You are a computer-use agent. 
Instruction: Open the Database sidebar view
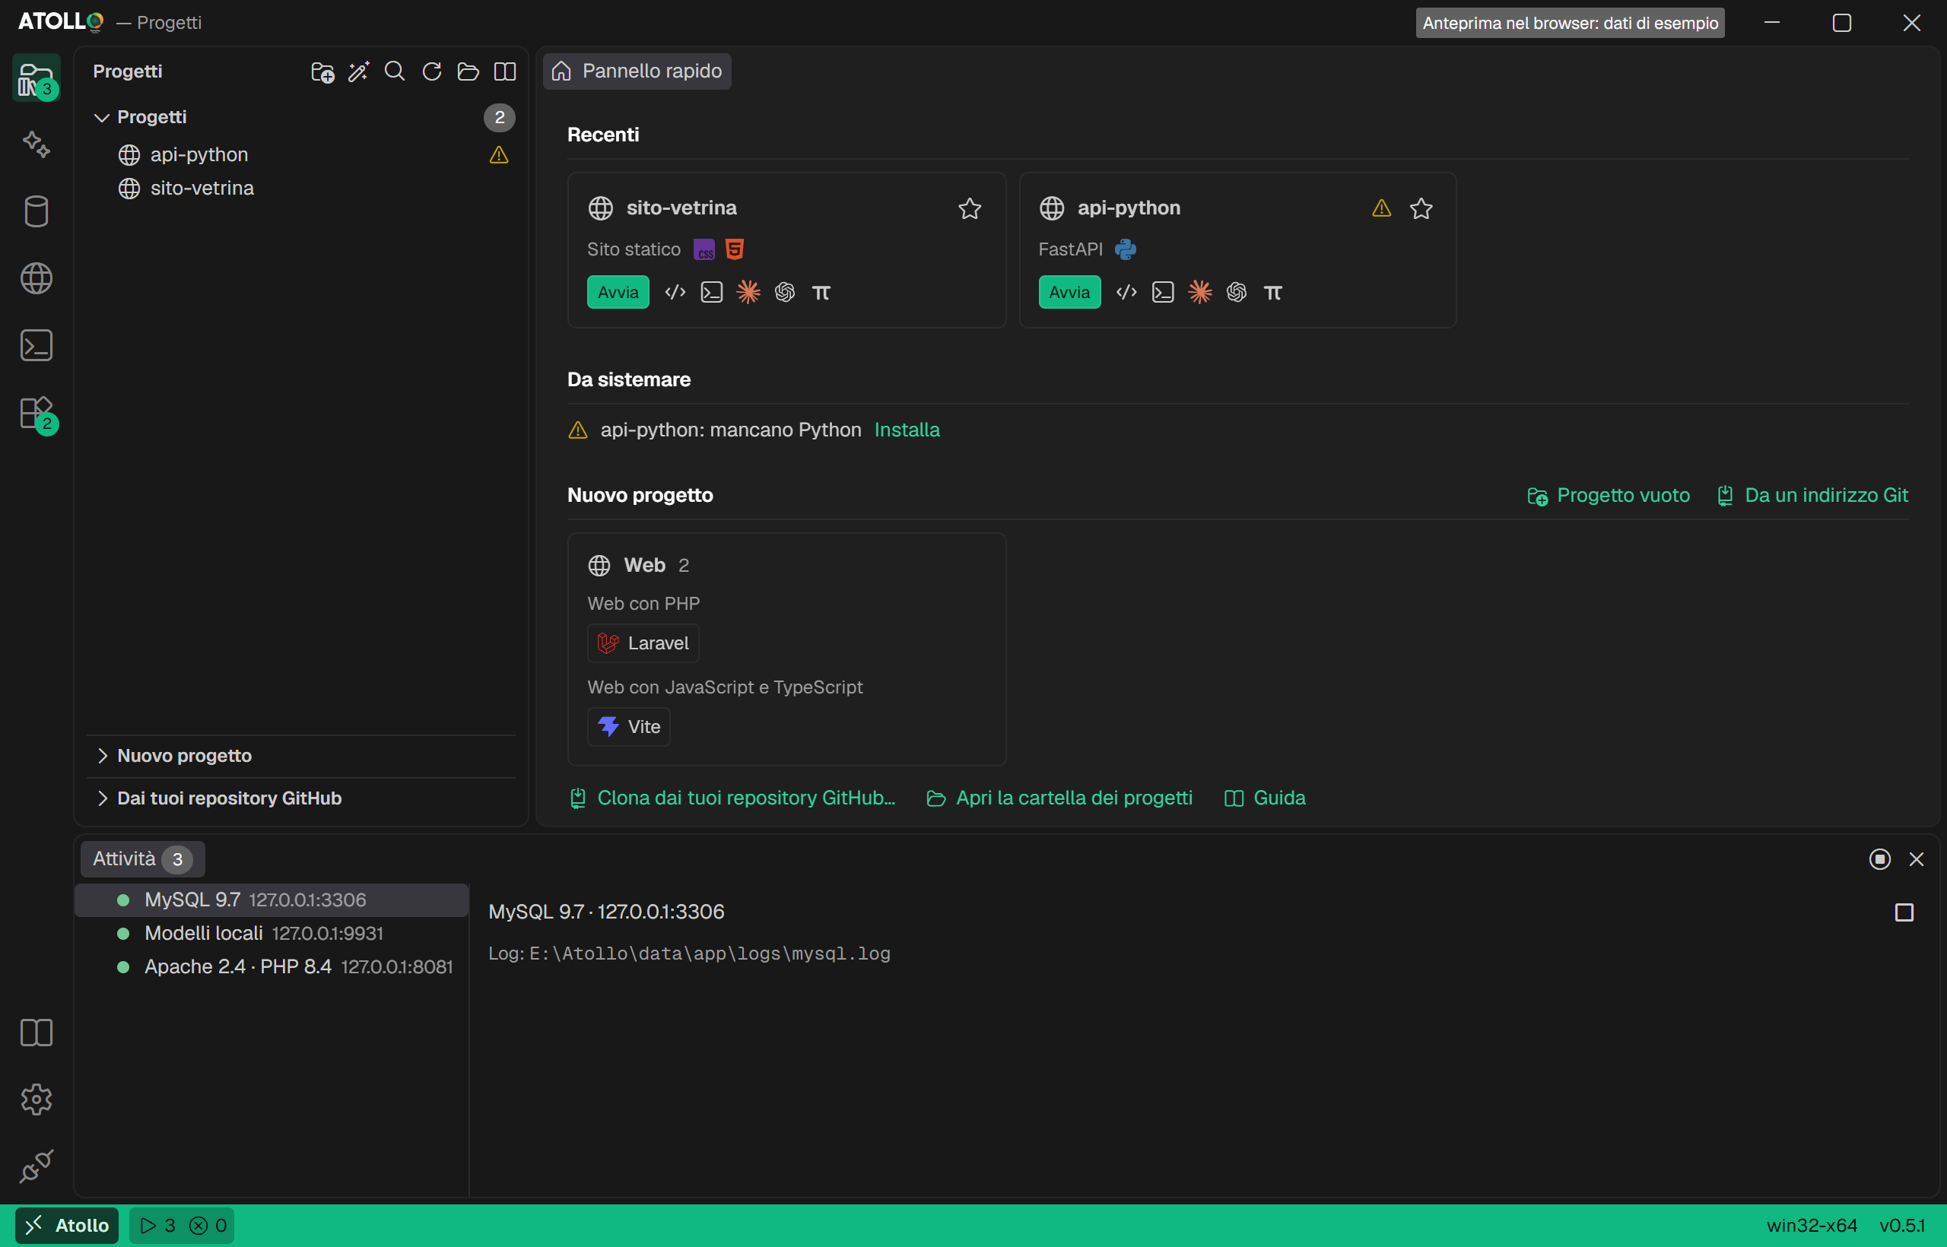pyautogui.click(x=37, y=212)
